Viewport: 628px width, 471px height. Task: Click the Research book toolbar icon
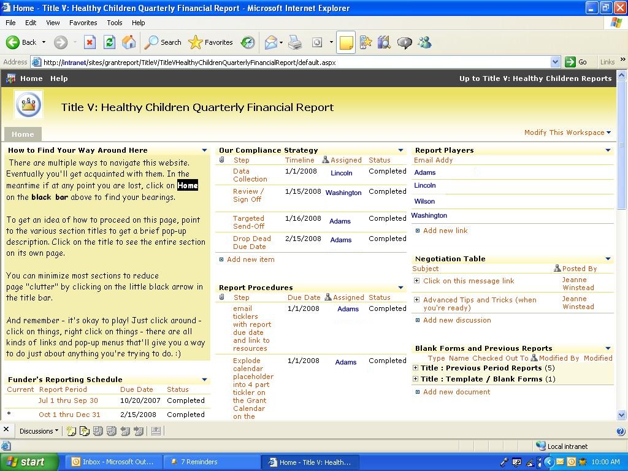(x=384, y=42)
